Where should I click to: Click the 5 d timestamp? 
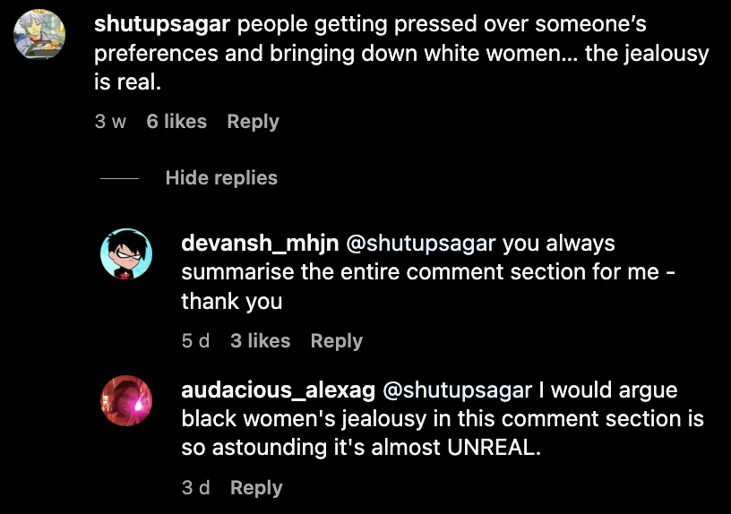point(196,341)
